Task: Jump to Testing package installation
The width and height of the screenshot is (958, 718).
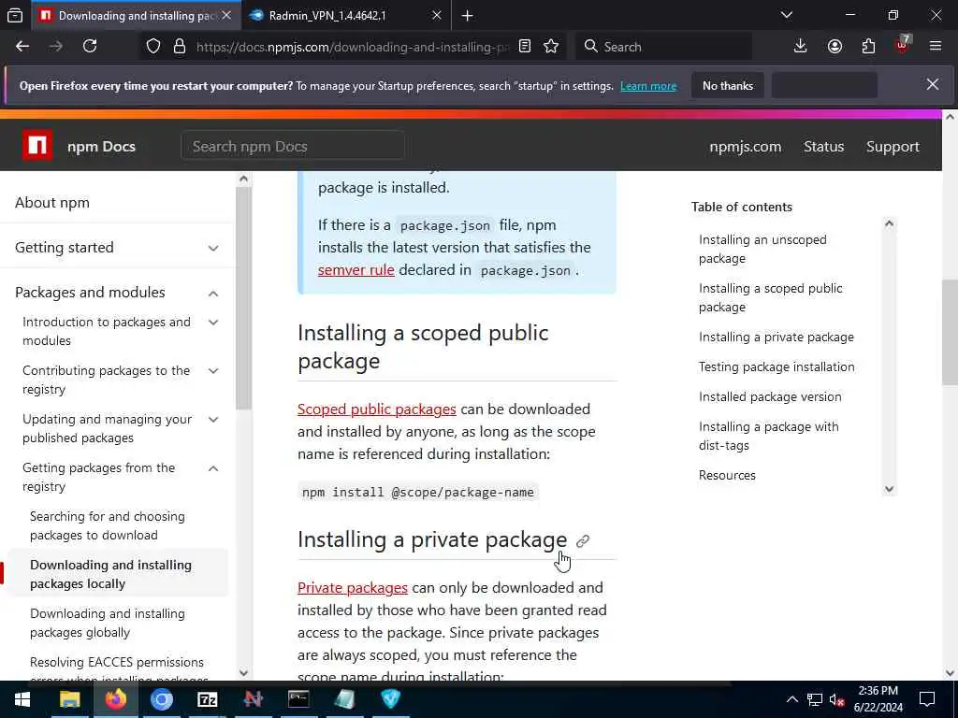Action: point(777,366)
